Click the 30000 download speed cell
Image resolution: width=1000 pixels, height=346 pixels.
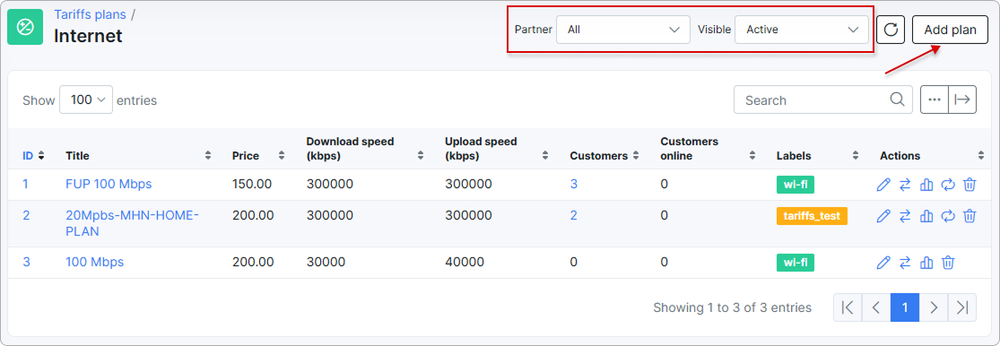pyautogui.click(x=326, y=262)
